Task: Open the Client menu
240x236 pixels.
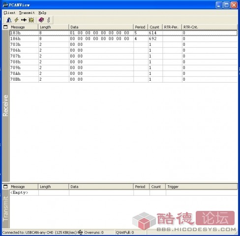Action: point(9,13)
